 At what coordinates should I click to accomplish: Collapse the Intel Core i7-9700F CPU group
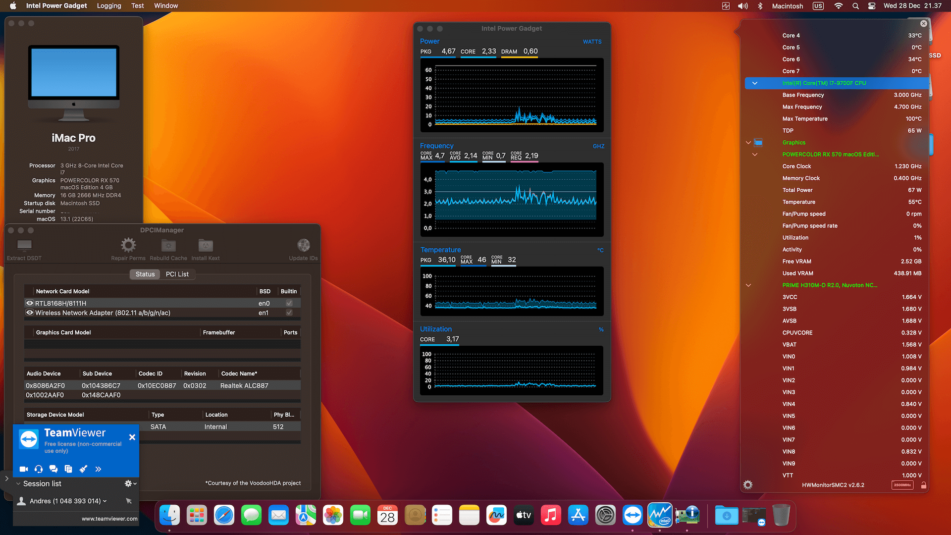tap(755, 83)
